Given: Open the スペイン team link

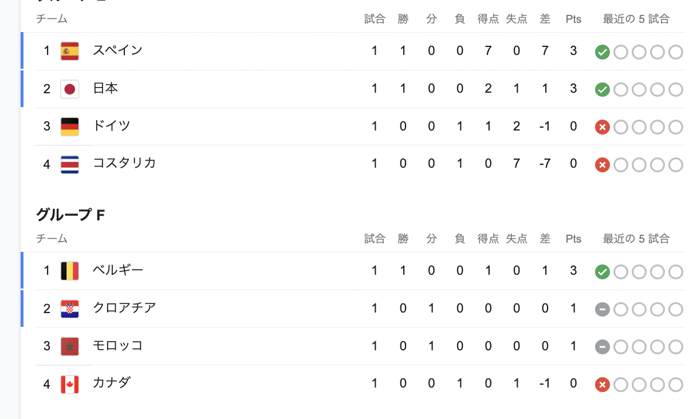Looking at the screenshot, I should (x=117, y=50).
